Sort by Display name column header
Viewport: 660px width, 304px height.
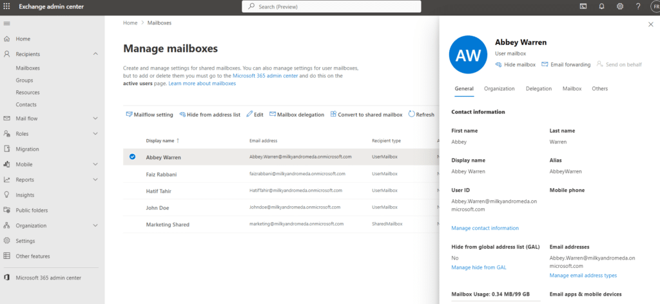[162, 140]
